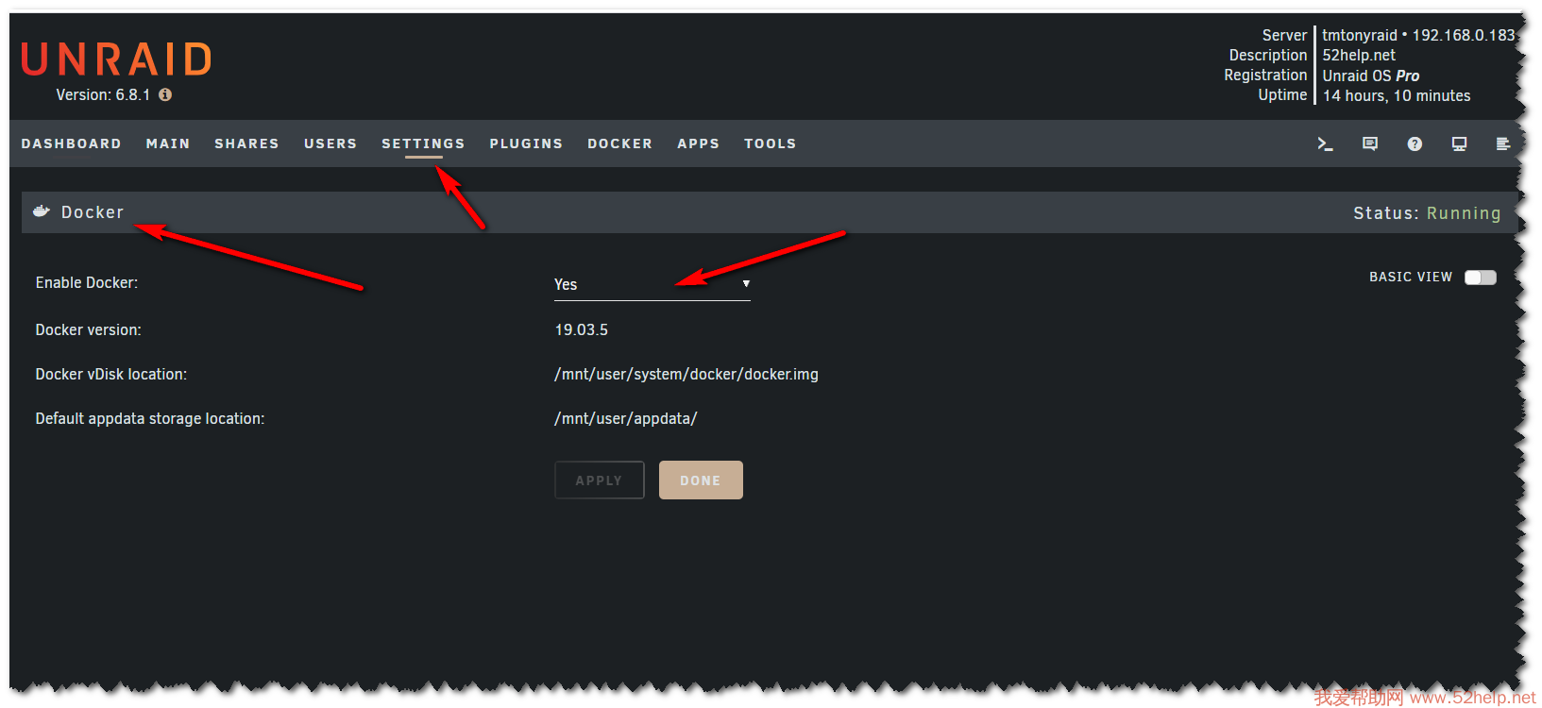Open the Tools tab

tap(770, 144)
